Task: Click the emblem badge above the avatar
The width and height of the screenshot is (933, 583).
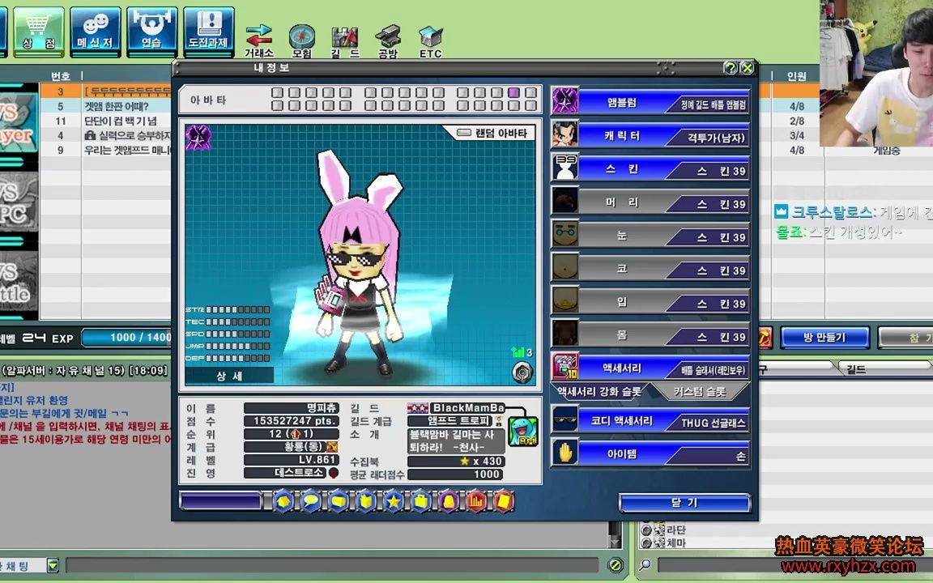Action: 198,138
